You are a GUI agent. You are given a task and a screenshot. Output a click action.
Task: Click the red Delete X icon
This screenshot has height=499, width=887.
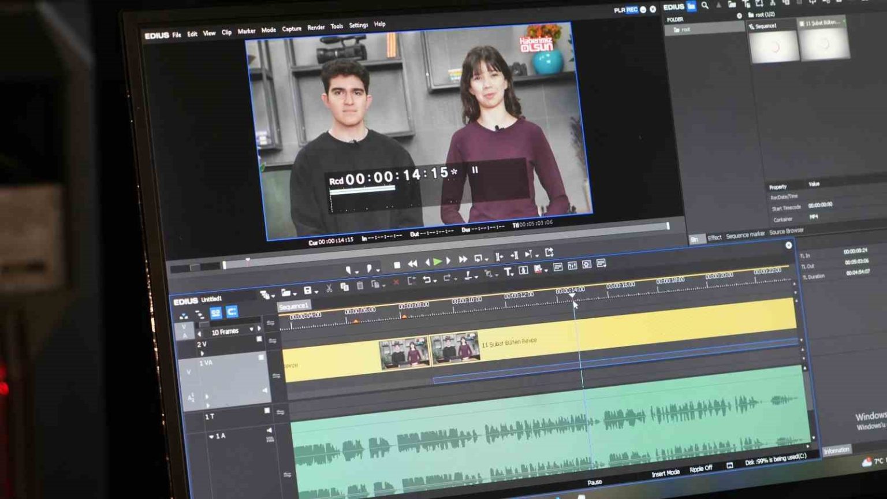(396, 282)
